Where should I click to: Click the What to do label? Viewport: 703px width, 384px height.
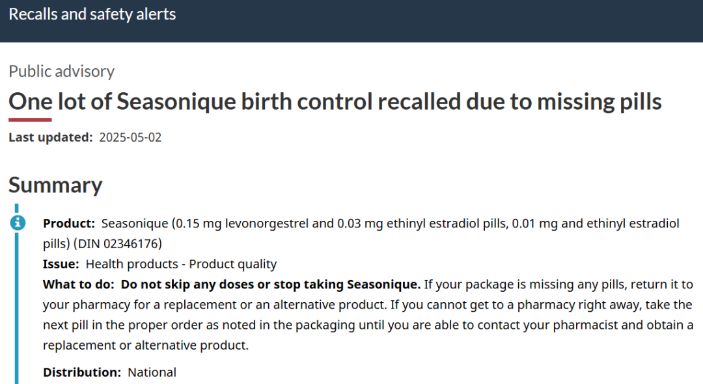coord(79,284)
